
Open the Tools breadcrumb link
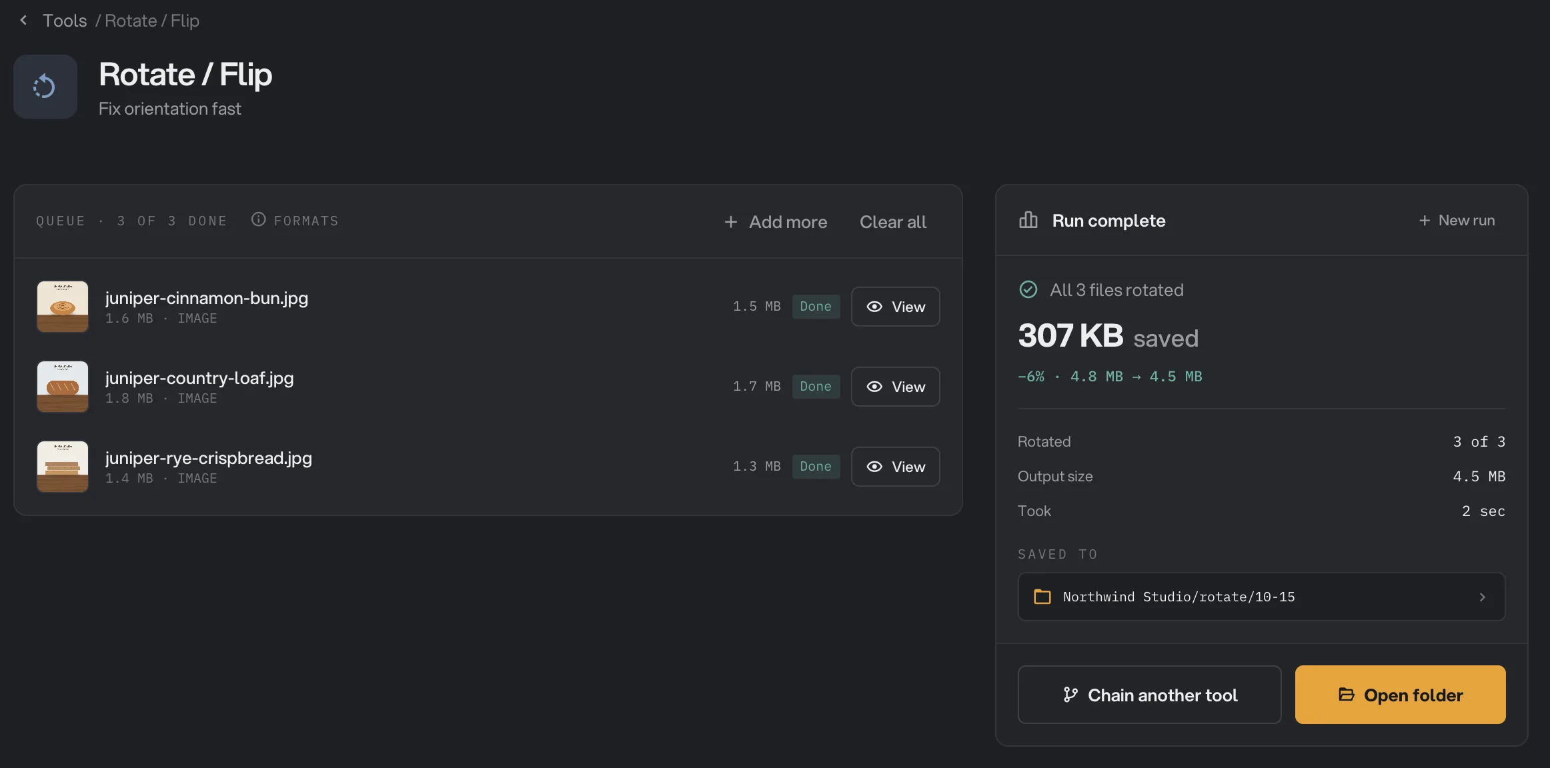click(x=65, y=21)
